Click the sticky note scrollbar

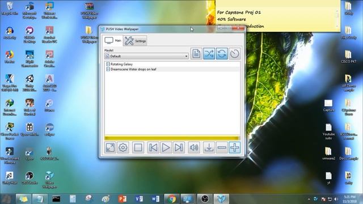click(x=337, y=19)
